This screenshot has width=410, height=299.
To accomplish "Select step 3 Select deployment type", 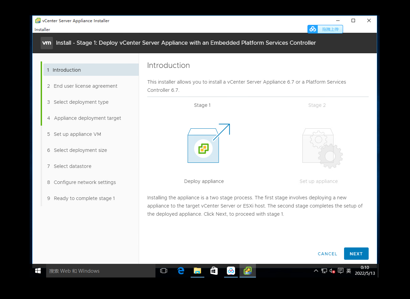I will [81, 102].
